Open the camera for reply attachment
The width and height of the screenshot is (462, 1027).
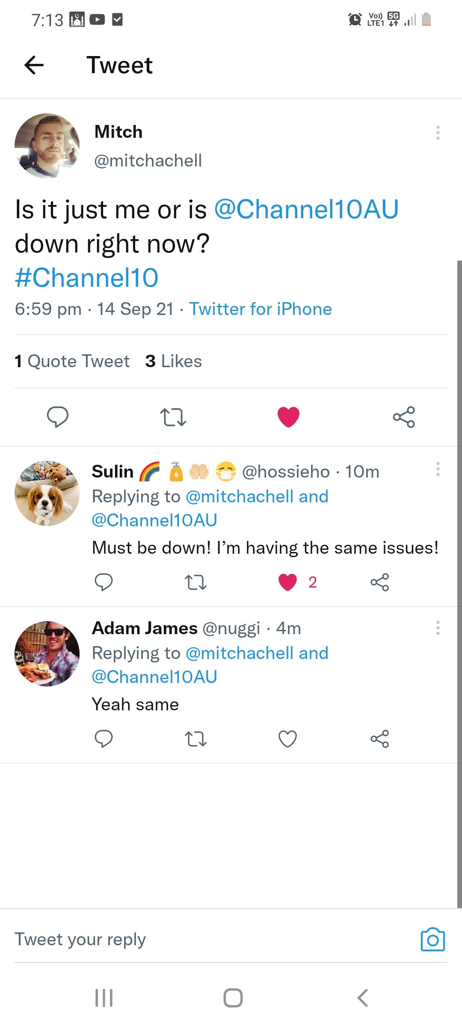pos(432,939)
